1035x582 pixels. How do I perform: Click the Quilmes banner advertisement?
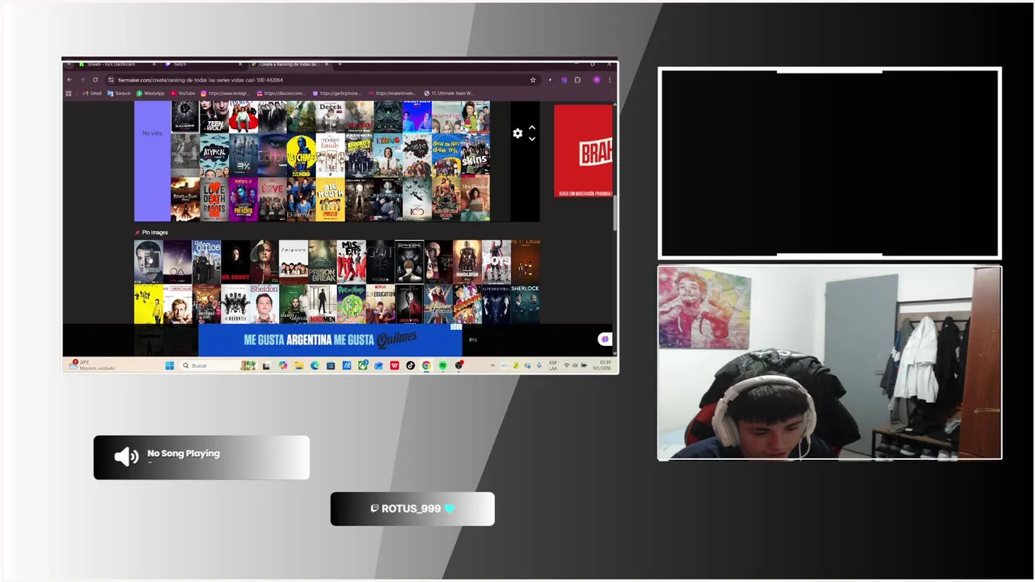[x=330, y=339]
